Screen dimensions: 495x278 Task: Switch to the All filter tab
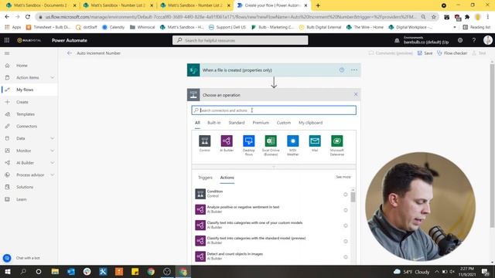[197, 123]
